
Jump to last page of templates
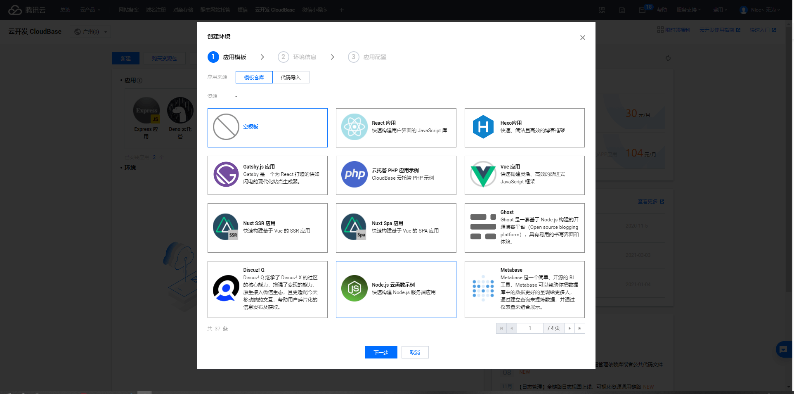(580, 328)
